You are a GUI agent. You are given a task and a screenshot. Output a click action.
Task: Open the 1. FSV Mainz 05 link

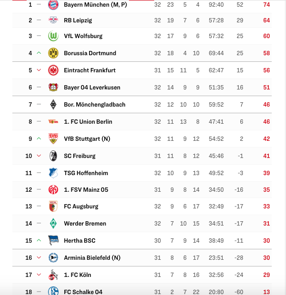pos(86,190)
